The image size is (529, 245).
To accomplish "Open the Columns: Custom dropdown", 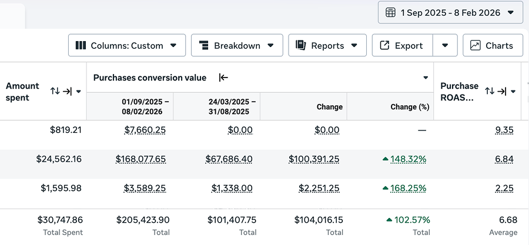I will pos(126,45).
